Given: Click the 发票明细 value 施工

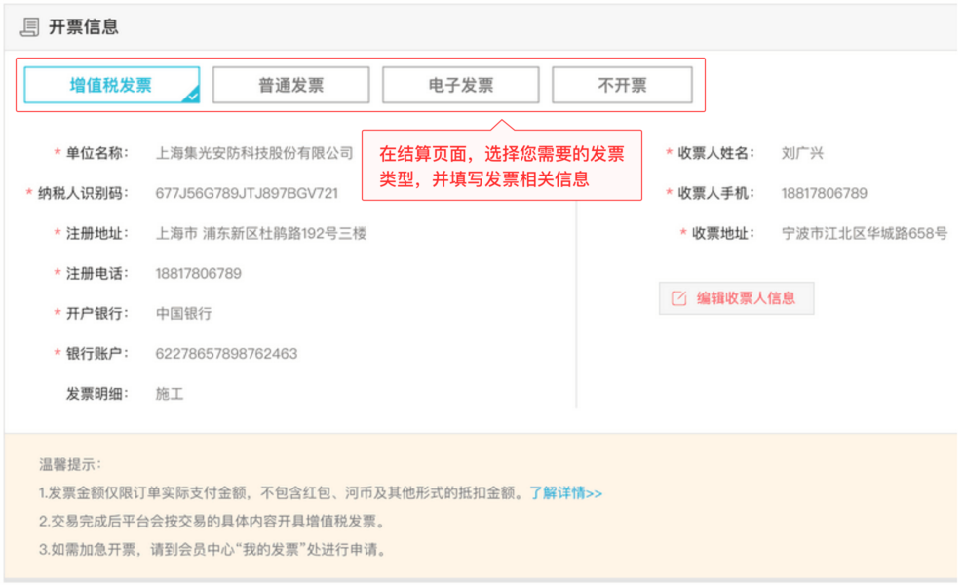Looking at the screenshot, I should click(170, 394).
